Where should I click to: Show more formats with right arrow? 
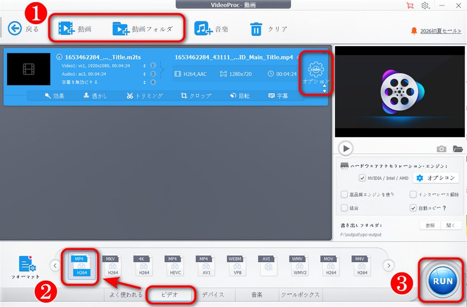388,266
